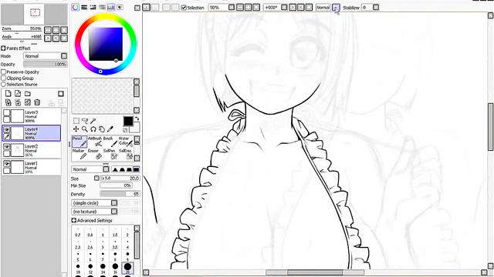Open the simple circle brush shape dropdown
The image size is (494, 277).
[114, 203]
